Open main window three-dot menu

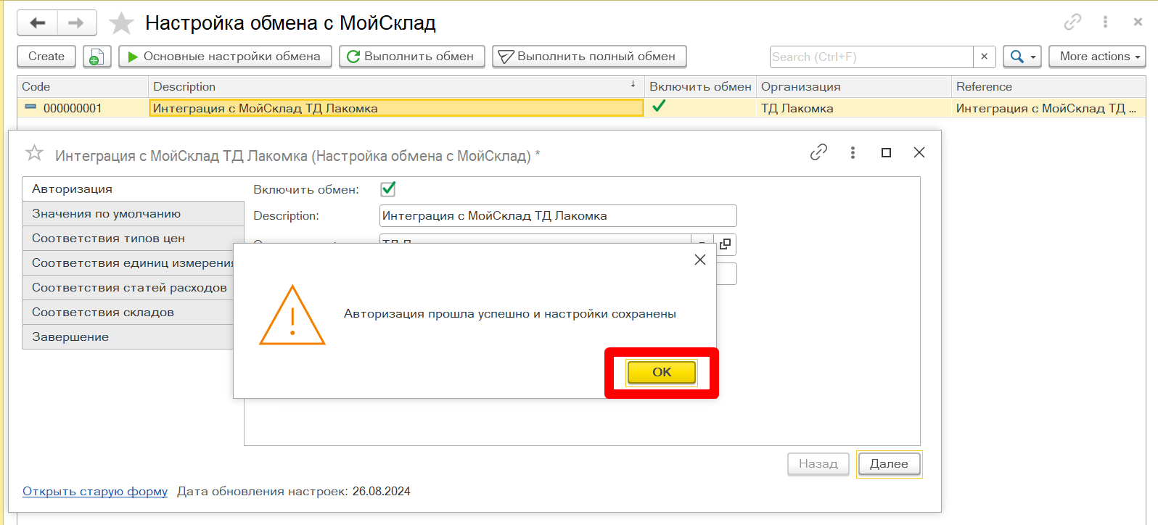pyautogui.click(x=1105, y=22)
